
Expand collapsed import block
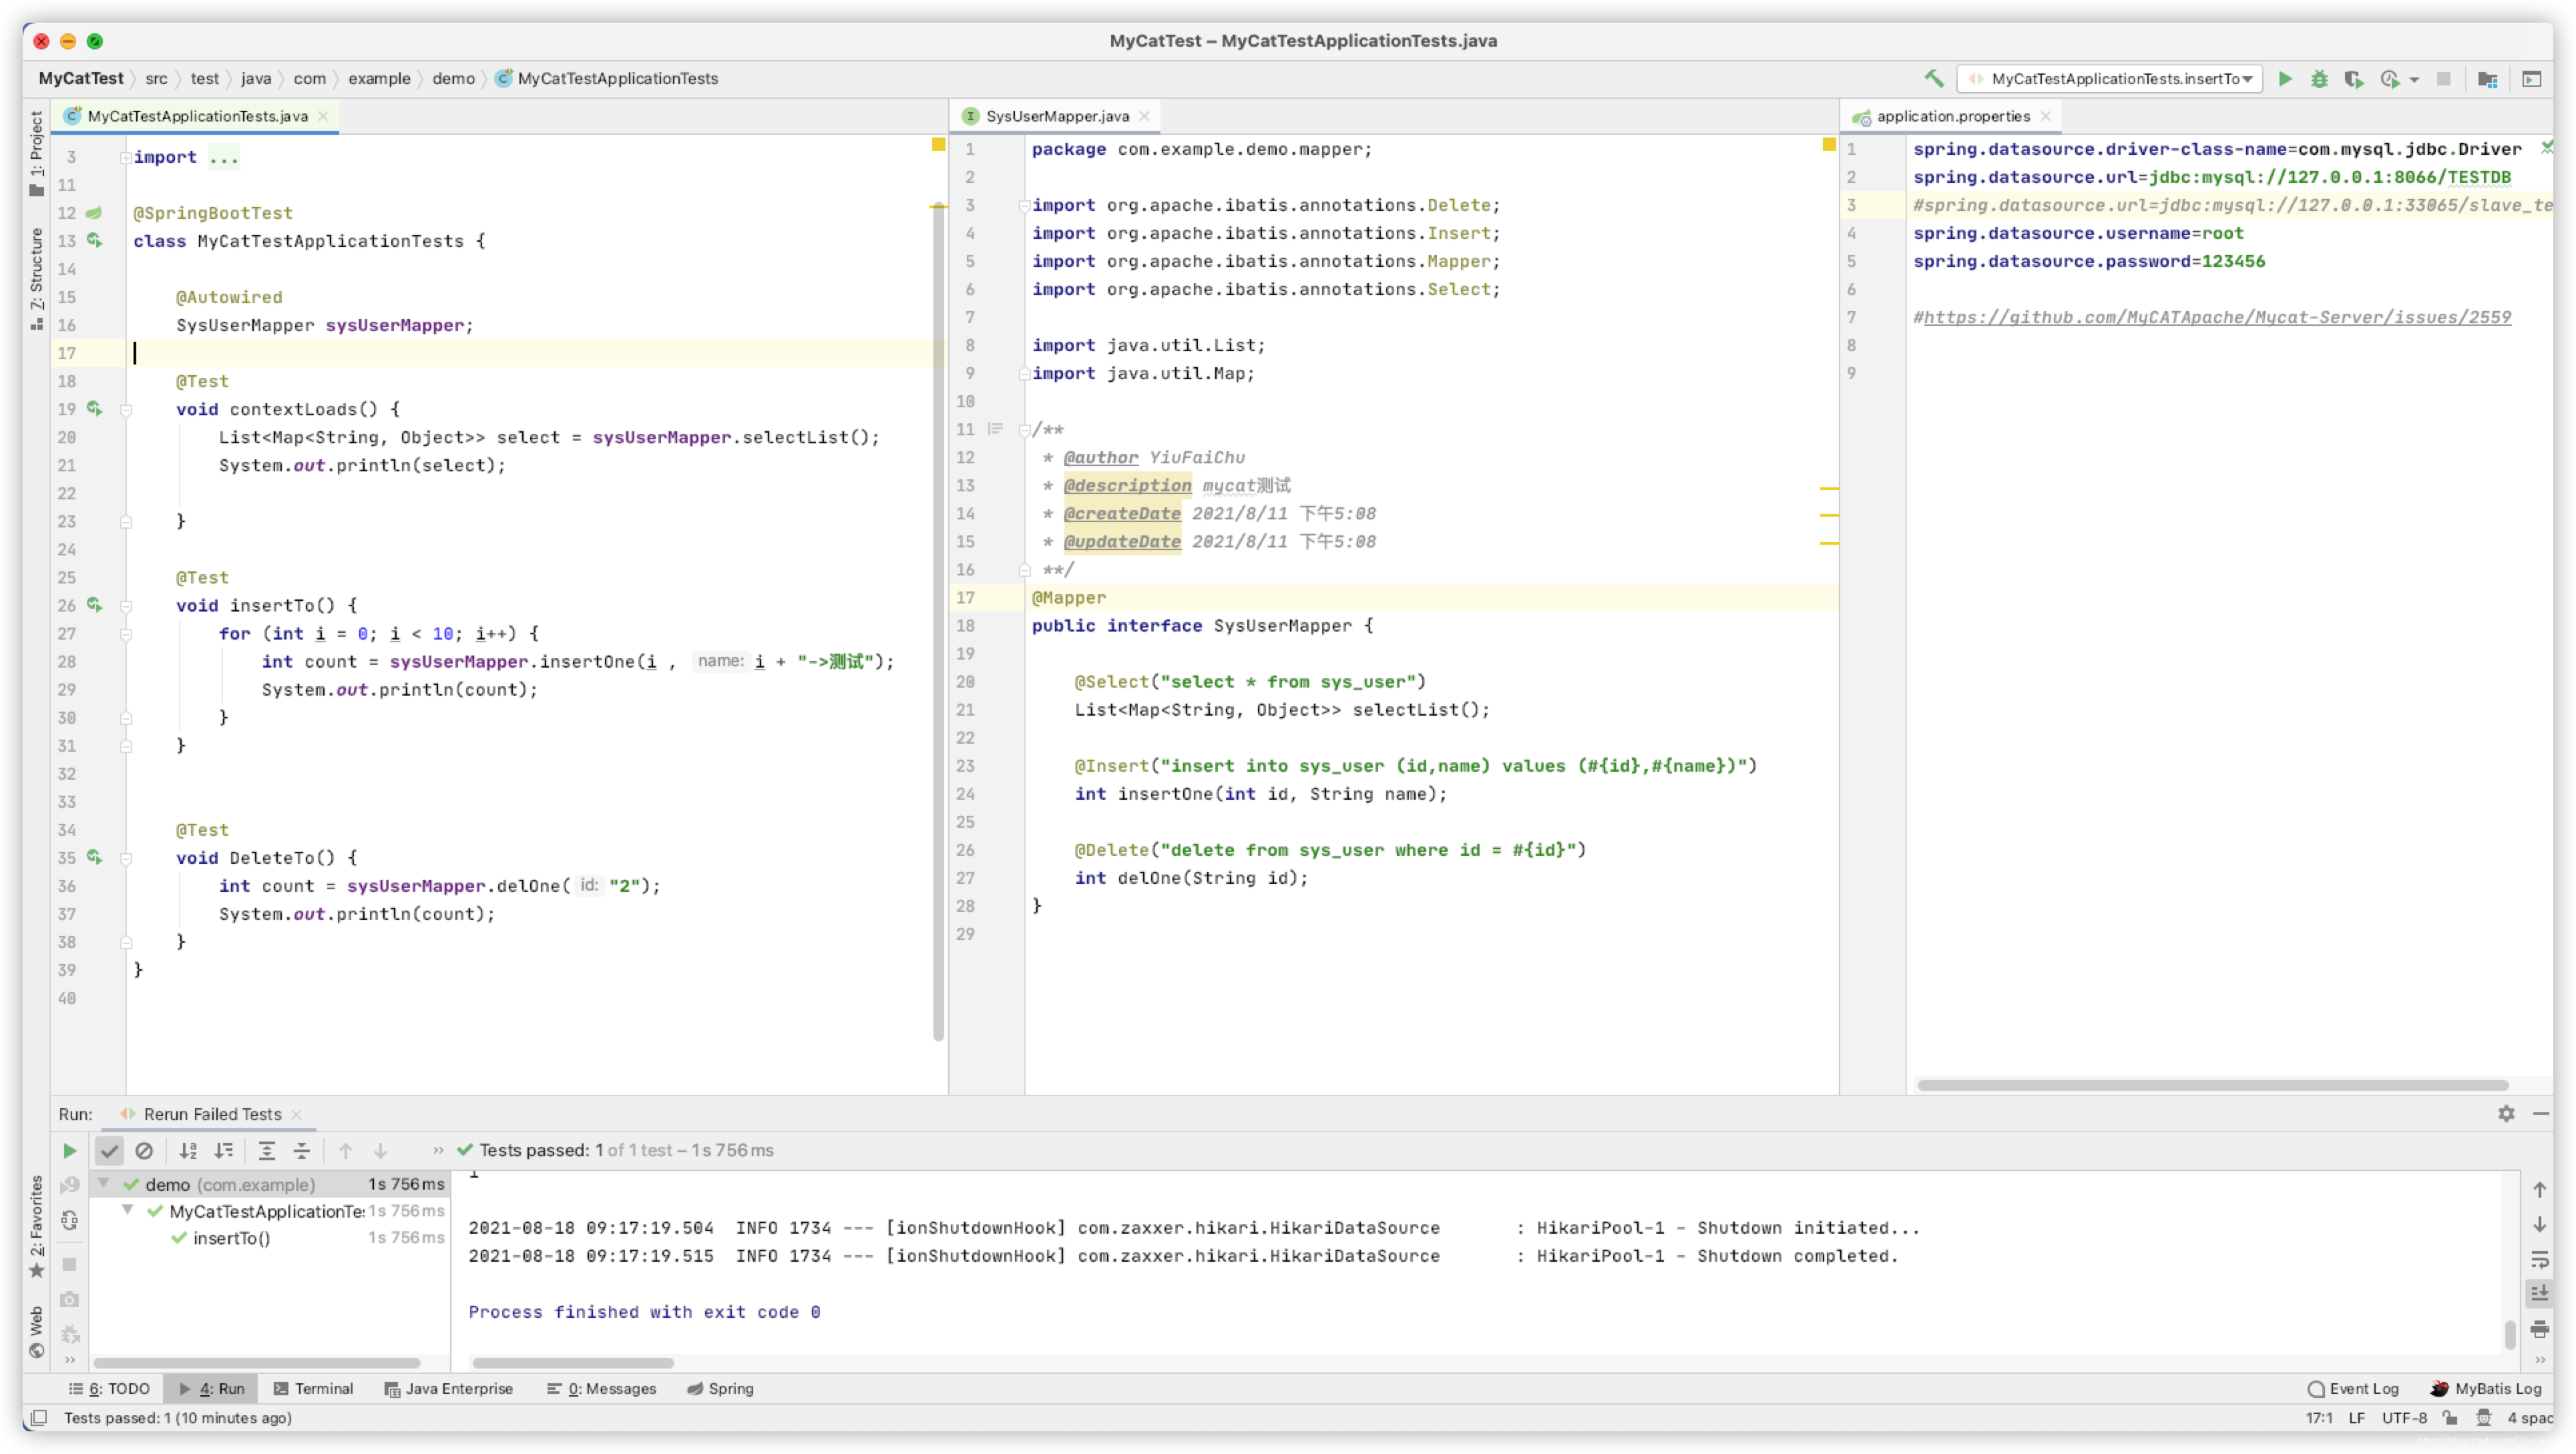tap(126, 157)
